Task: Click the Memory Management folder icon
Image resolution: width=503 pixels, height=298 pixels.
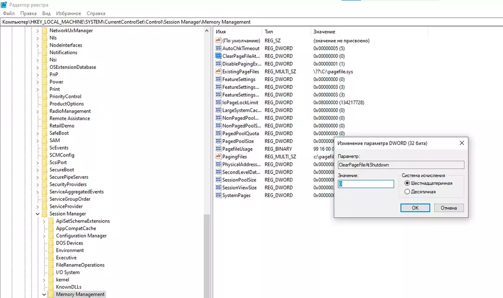Action: pyautogui.click(x=51, y=294)
